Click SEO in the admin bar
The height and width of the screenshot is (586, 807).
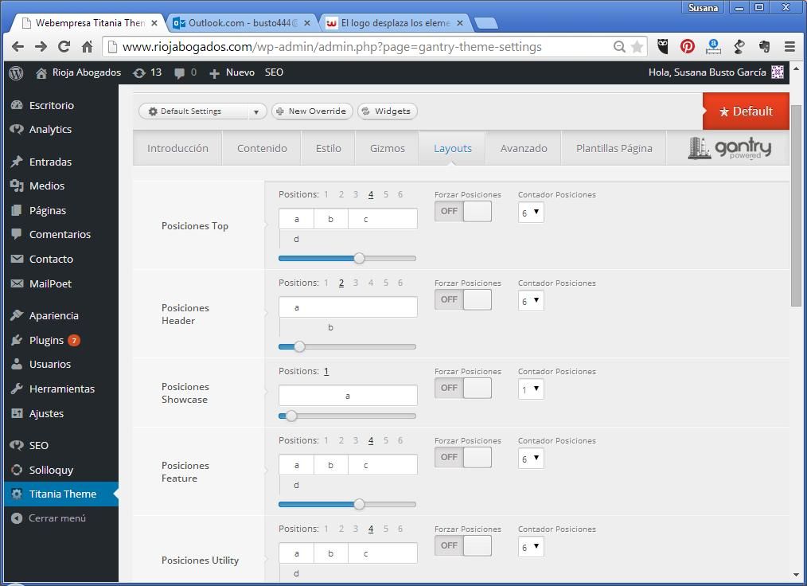pyautogui.click(x=274, y=72)
